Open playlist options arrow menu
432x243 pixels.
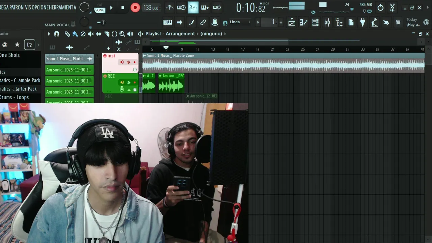pos(49,34)
